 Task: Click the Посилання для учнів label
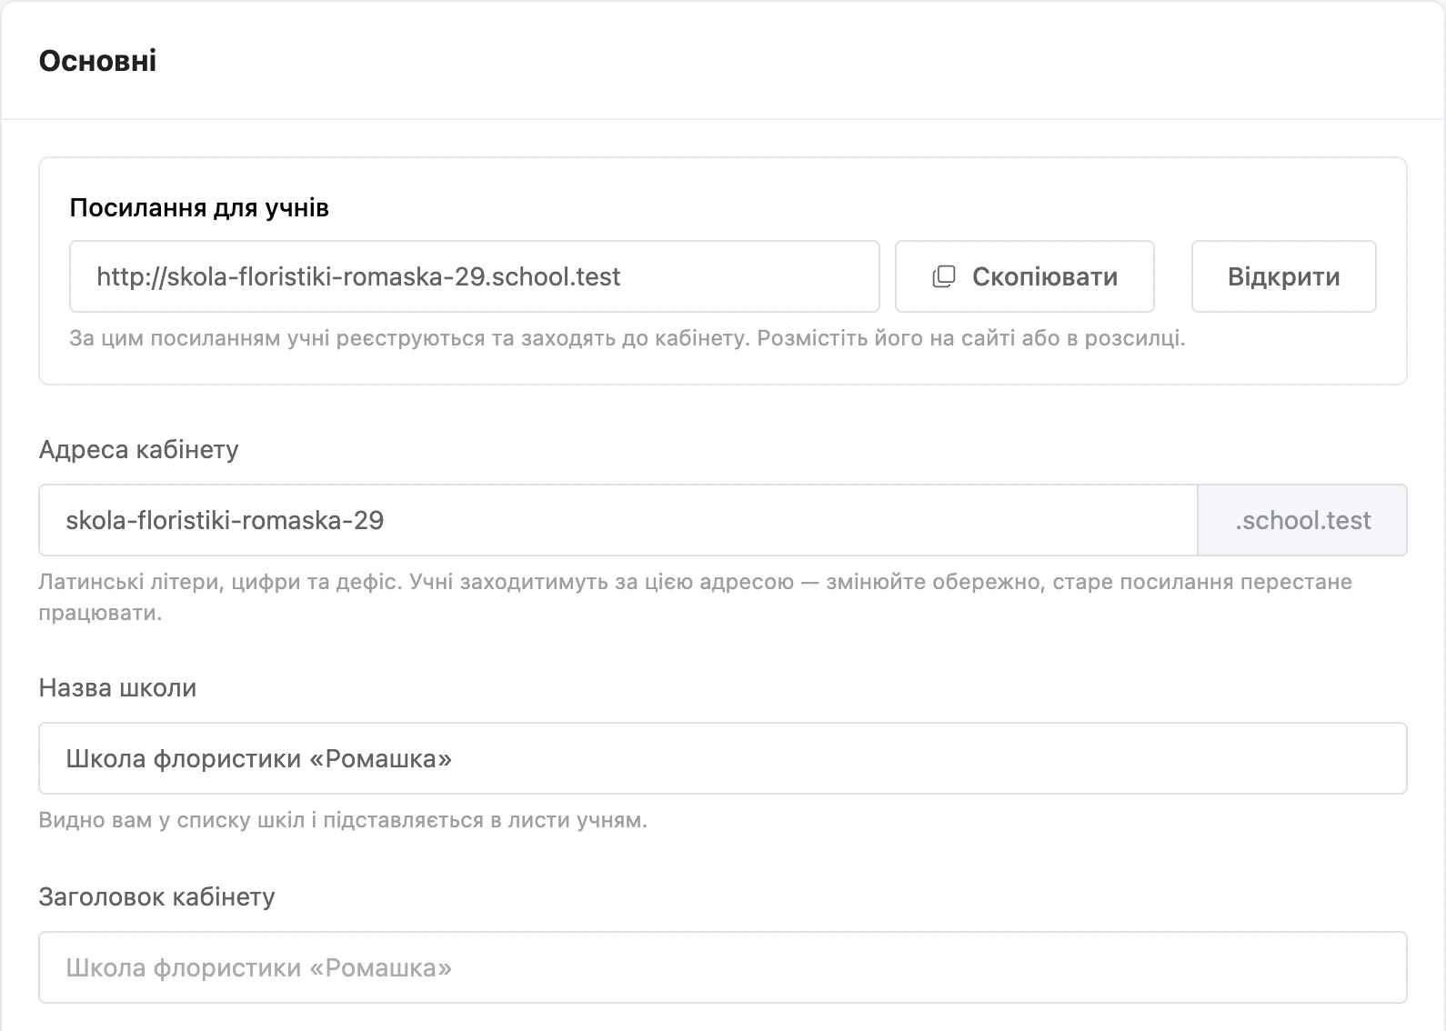pyautogui.click(x=199, y=208)
